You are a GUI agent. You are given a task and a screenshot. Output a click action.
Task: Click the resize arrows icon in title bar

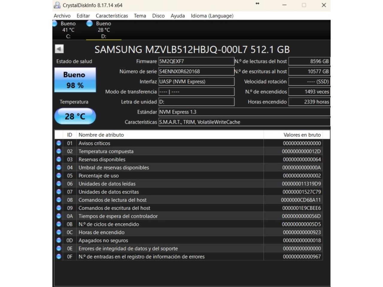[257, 4]
